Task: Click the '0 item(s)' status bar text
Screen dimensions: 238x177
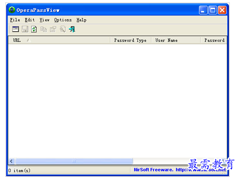Action: pos(19,170)
